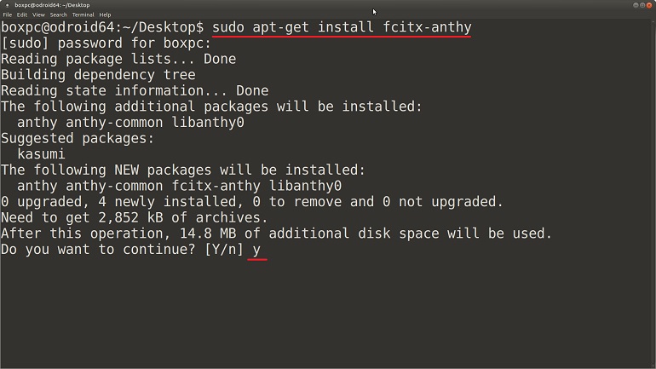Click the terminal window icon in title bar
Screen dimensions: 656x369
pyautogui.click(x=7, y=5)
